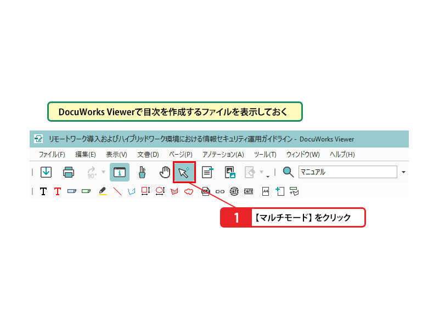Select the red cloud annotation tool

coord(189,191)
